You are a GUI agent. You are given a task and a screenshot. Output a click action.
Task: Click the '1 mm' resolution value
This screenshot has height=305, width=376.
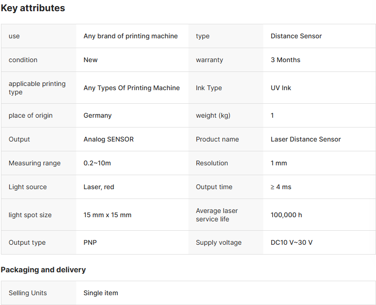[279, 163]
